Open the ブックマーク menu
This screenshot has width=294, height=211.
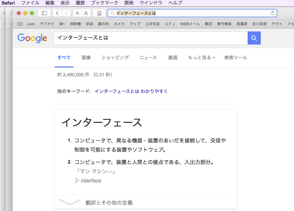pos(105,3)
